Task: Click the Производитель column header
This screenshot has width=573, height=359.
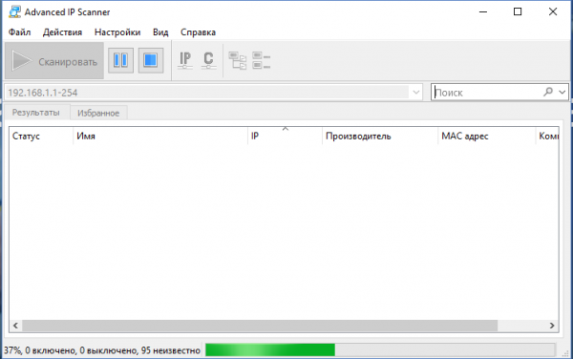Action: (380, 136)
